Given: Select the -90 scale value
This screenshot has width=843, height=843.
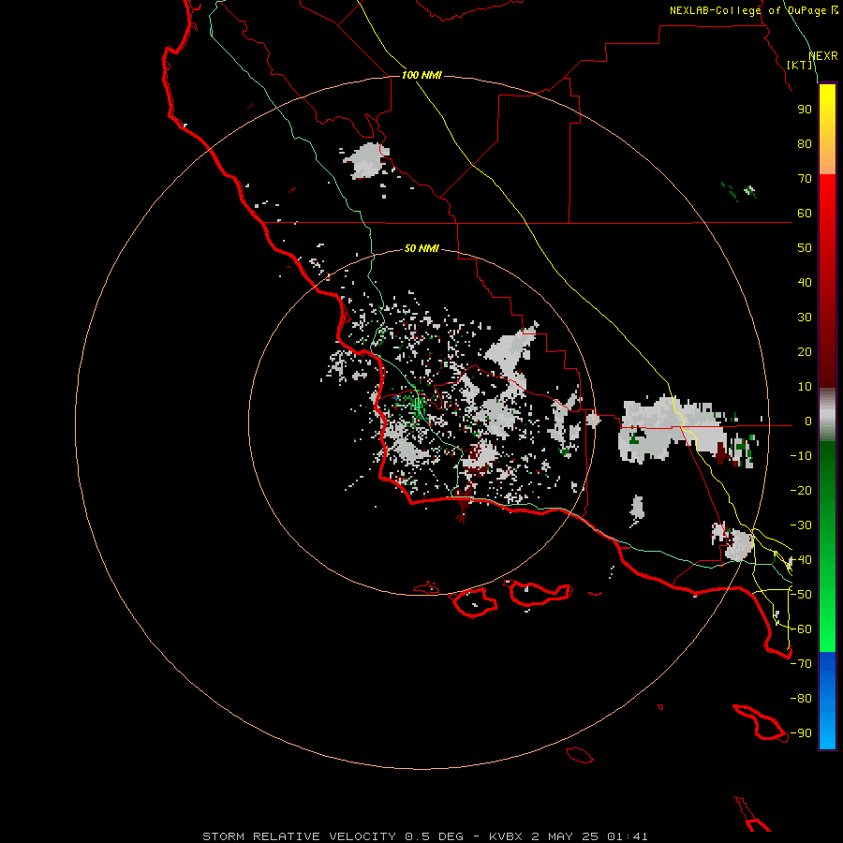Looking at the screenshot, I should [801, 733].
